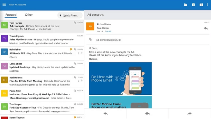Click the flag icon on Bob Fisher email
Viewport: 211px width, 119px height.
coord(71,50)
